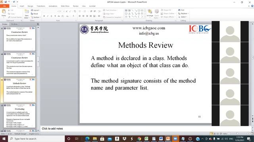This screenshot has width=254, height=142.
Task: Toggle Align Text Right
Action: pos(87,16)
